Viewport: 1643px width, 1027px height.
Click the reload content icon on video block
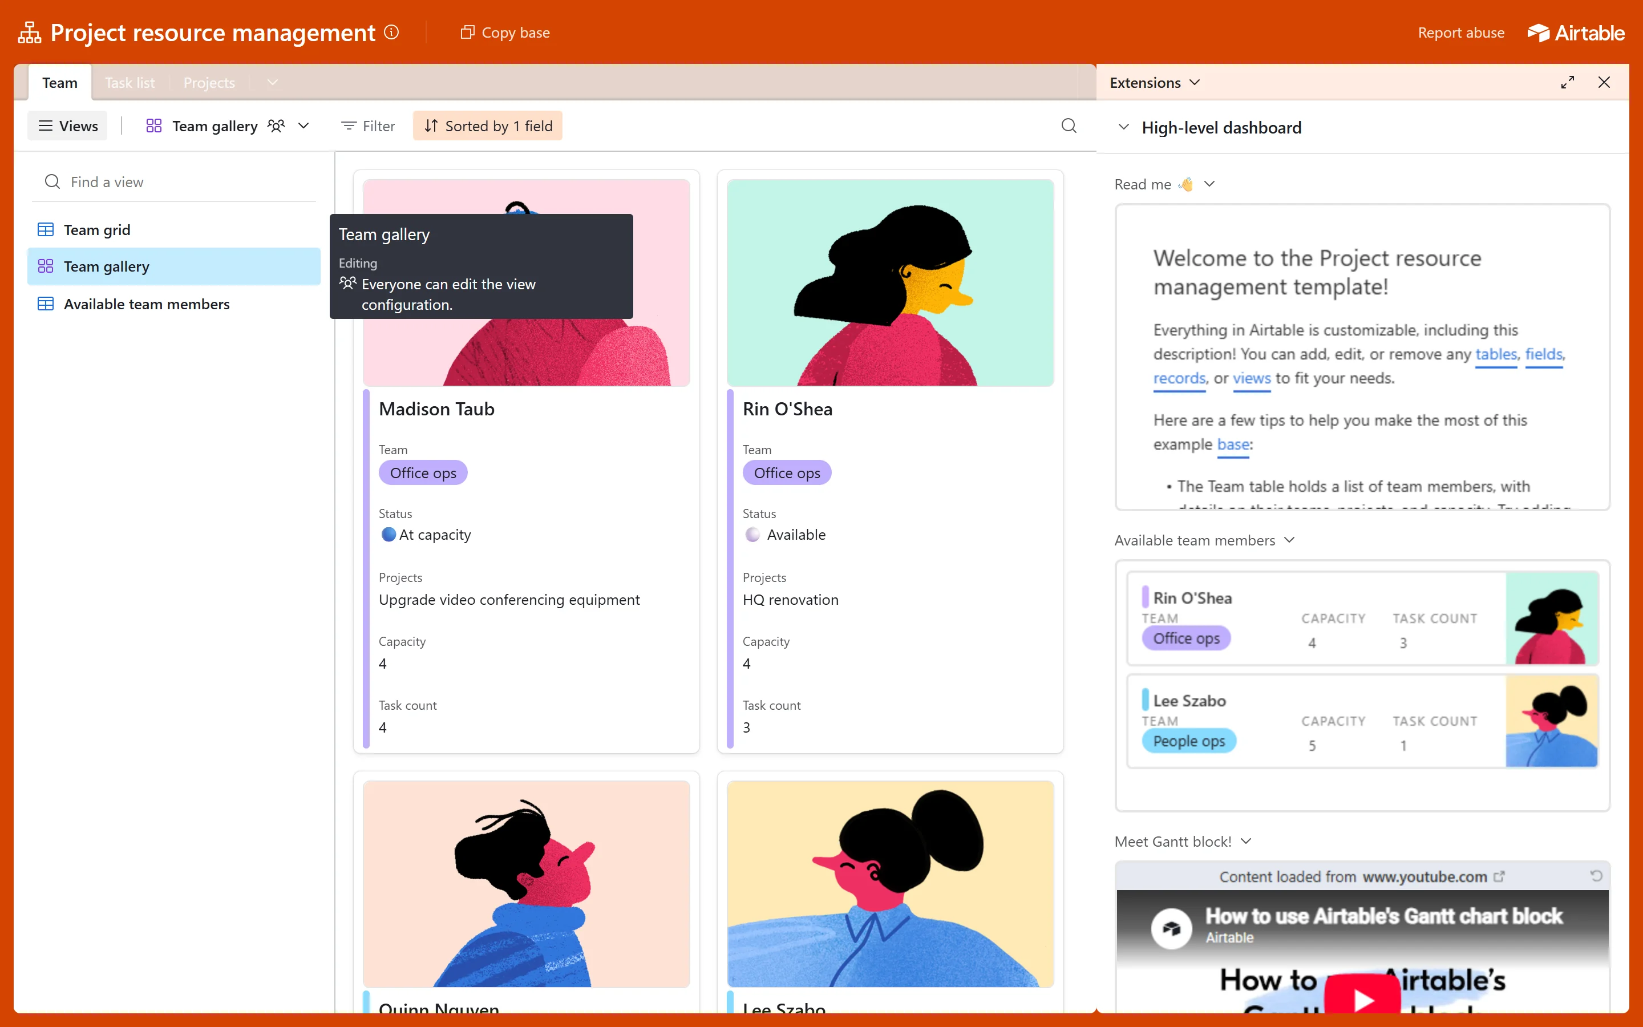(x=1596, y=876)
